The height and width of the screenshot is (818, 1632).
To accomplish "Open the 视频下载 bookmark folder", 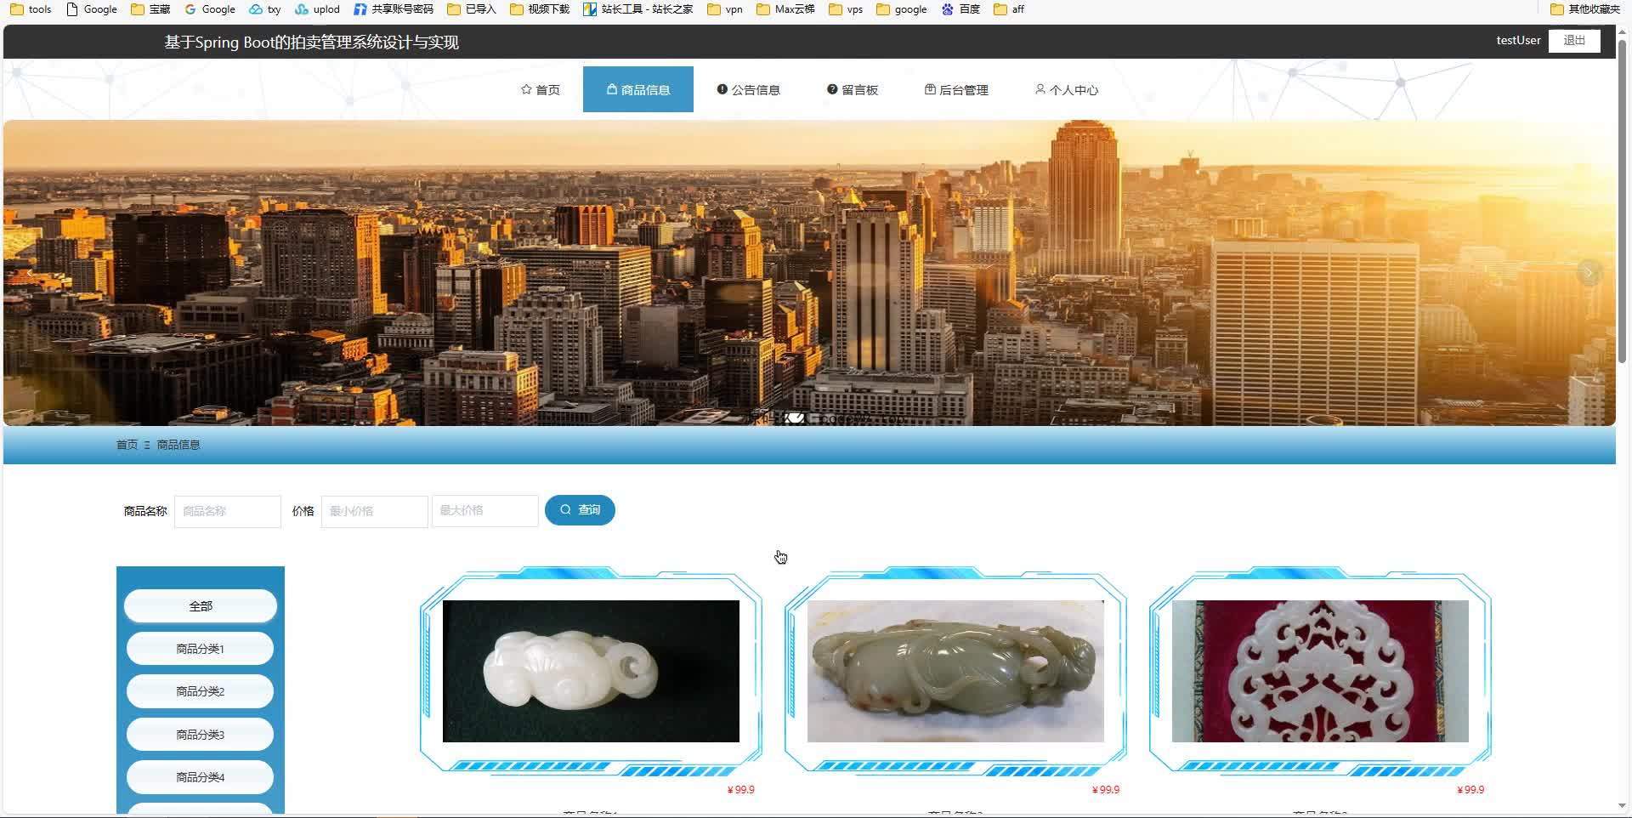I will pyautogui.click(x=540, y=9).
